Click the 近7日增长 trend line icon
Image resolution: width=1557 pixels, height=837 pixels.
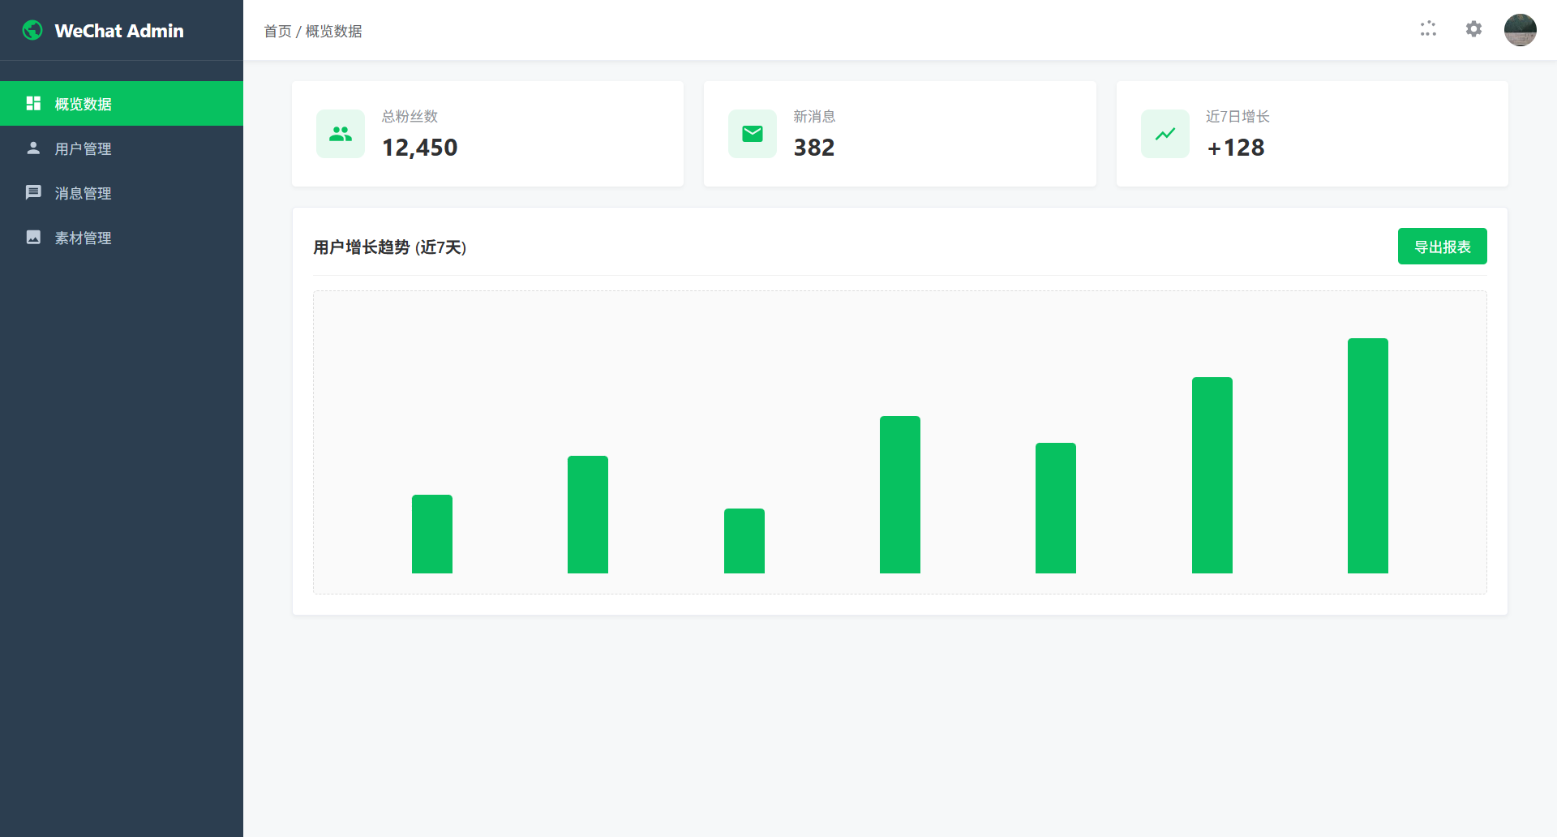(1165, 134)
